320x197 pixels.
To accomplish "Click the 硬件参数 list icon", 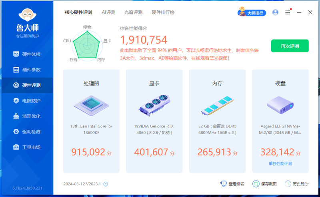I will pyautogui.click(x=16, y=70).
